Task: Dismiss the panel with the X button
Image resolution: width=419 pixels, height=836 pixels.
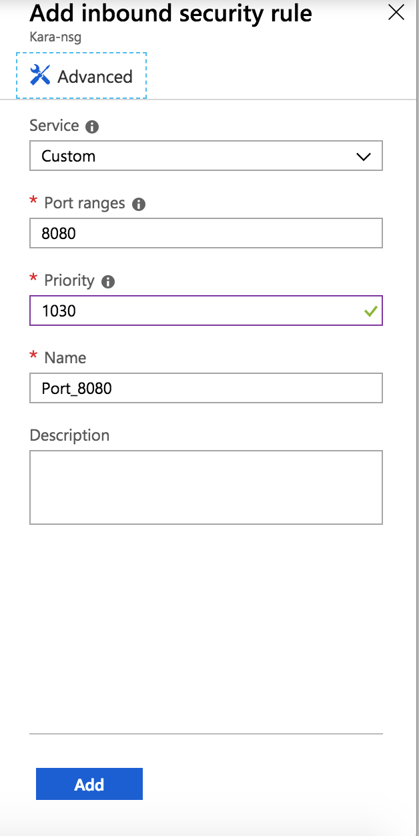Action: click(x=396, y=11)
